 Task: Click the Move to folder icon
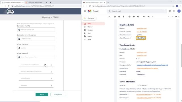144,17
